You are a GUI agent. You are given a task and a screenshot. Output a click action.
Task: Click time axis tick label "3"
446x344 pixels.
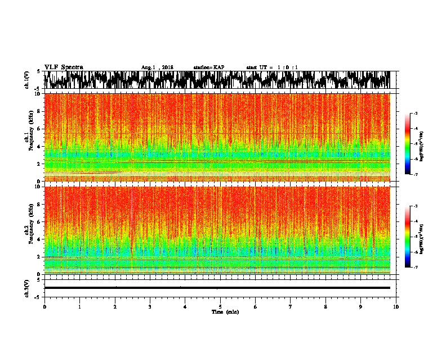150,307
